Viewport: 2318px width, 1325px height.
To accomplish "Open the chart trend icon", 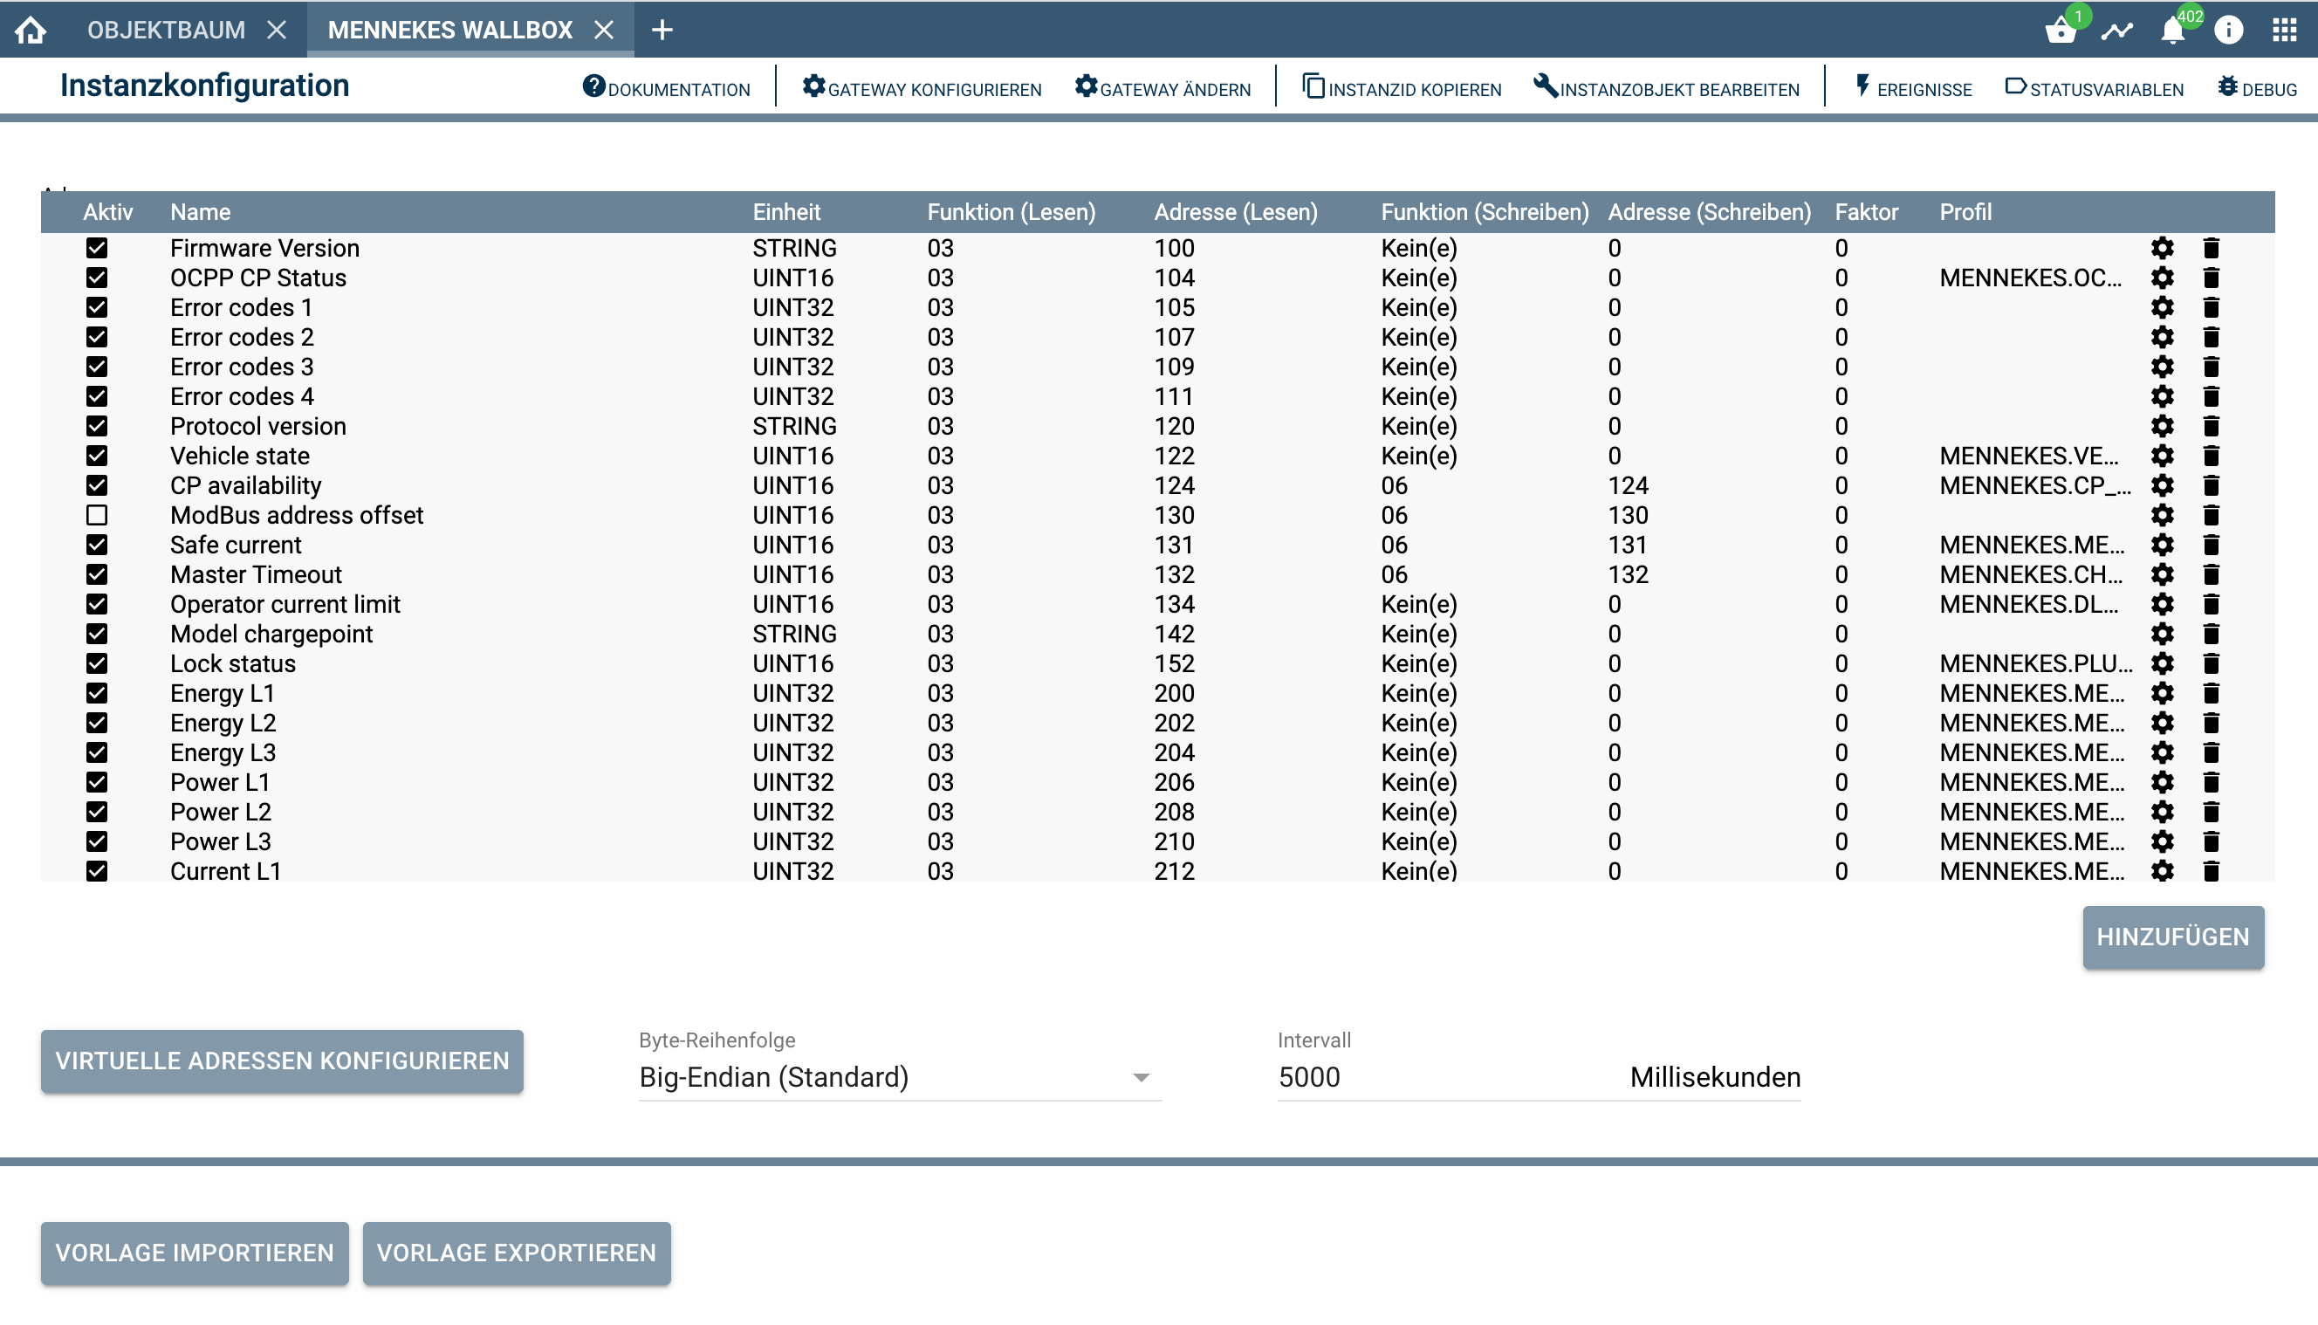I will pyautogui.click(x=2117, y=30).
